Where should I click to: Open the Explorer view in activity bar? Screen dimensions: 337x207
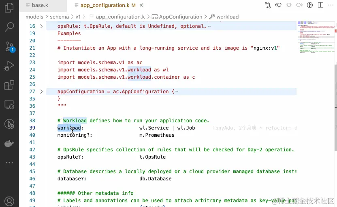click(x=9, y=8)
